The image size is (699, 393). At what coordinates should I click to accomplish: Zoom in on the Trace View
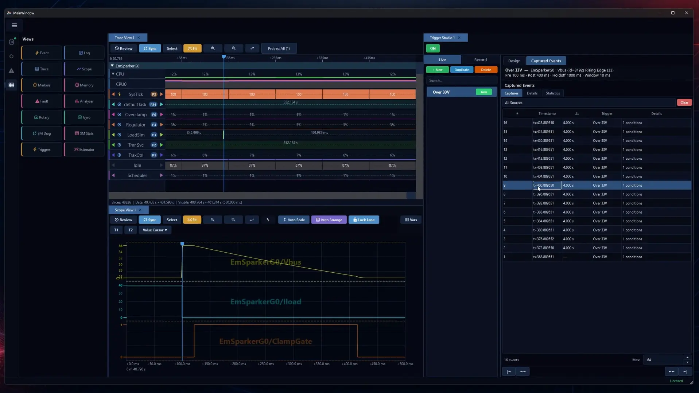click(213, 48)
